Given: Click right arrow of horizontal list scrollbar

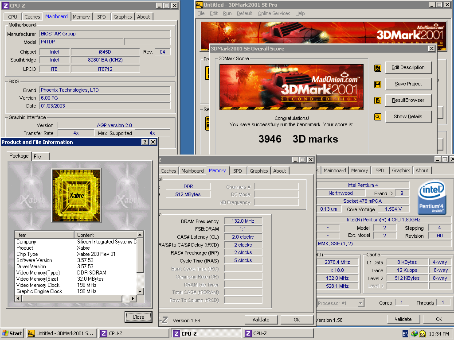Looking at the screenshot, I should (133, 298).
